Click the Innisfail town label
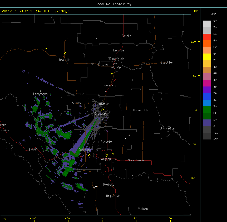227x222 pixels. (109, 86)
